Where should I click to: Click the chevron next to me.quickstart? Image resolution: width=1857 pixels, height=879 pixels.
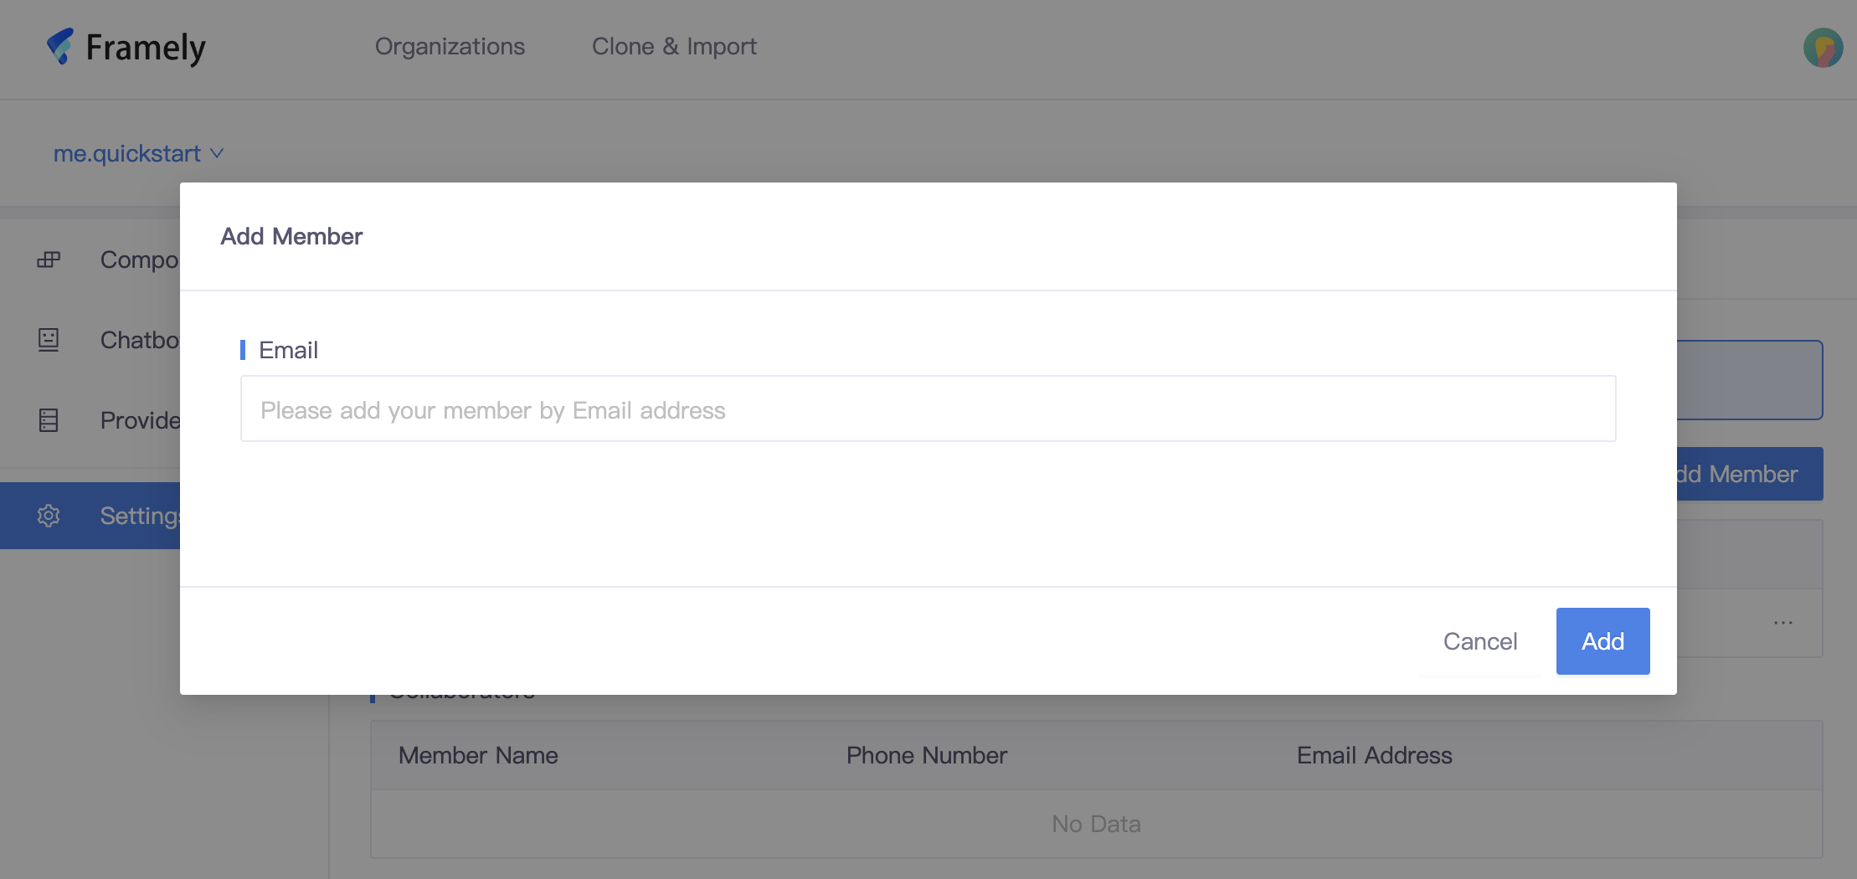coord(217,154)
